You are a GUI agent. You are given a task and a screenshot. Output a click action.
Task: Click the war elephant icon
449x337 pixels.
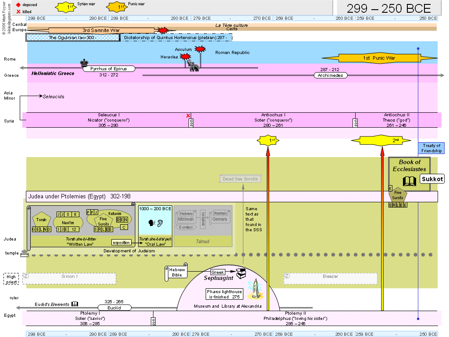point(193,66)
